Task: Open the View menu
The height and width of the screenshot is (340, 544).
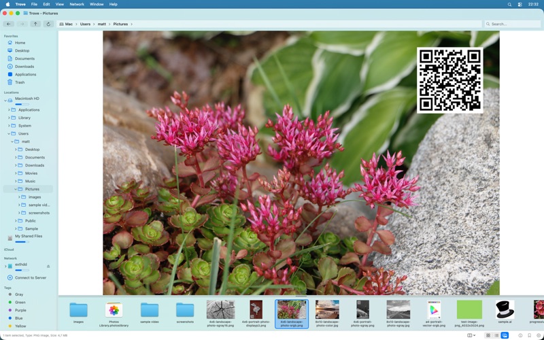Action: click(x=60, y=5)
